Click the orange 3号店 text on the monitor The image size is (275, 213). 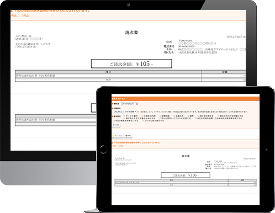(25, 16)
